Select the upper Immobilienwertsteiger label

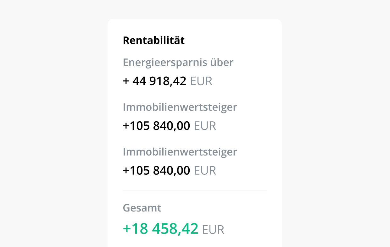[180, 107]
